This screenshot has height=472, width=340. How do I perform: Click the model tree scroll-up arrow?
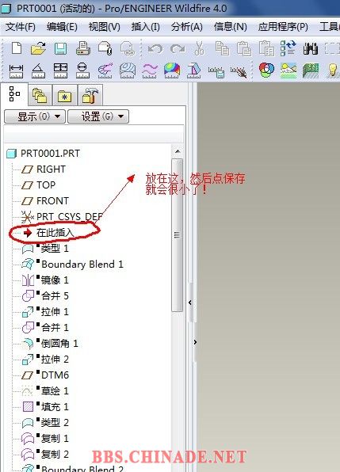pyautogui.click(x=178, y=151)
